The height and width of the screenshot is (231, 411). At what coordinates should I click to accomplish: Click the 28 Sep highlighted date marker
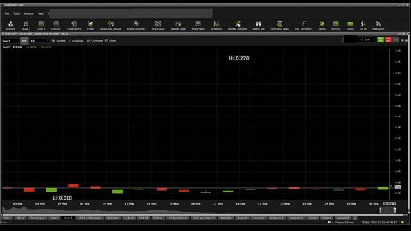tap(389, 203)
